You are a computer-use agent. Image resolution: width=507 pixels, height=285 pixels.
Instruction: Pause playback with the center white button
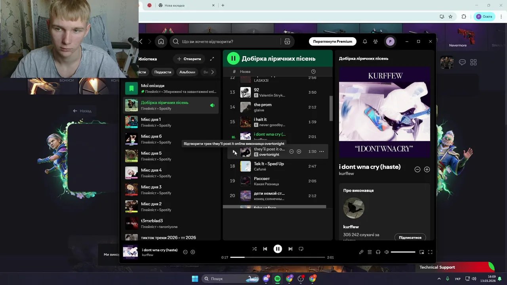pyautogui.click(x=278, y=249)
